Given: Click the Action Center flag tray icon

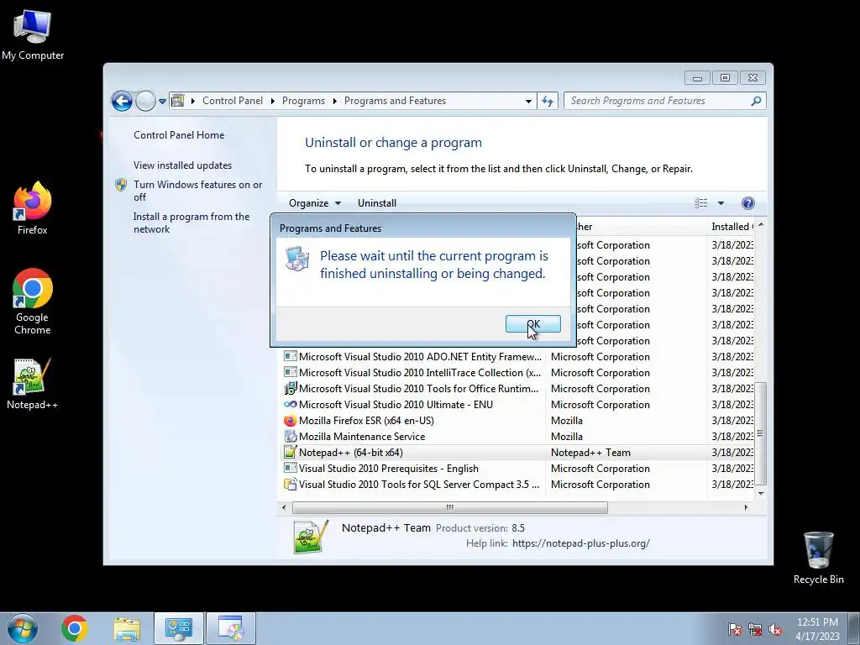Looking at the screenshot, I should tap(734, 629).
